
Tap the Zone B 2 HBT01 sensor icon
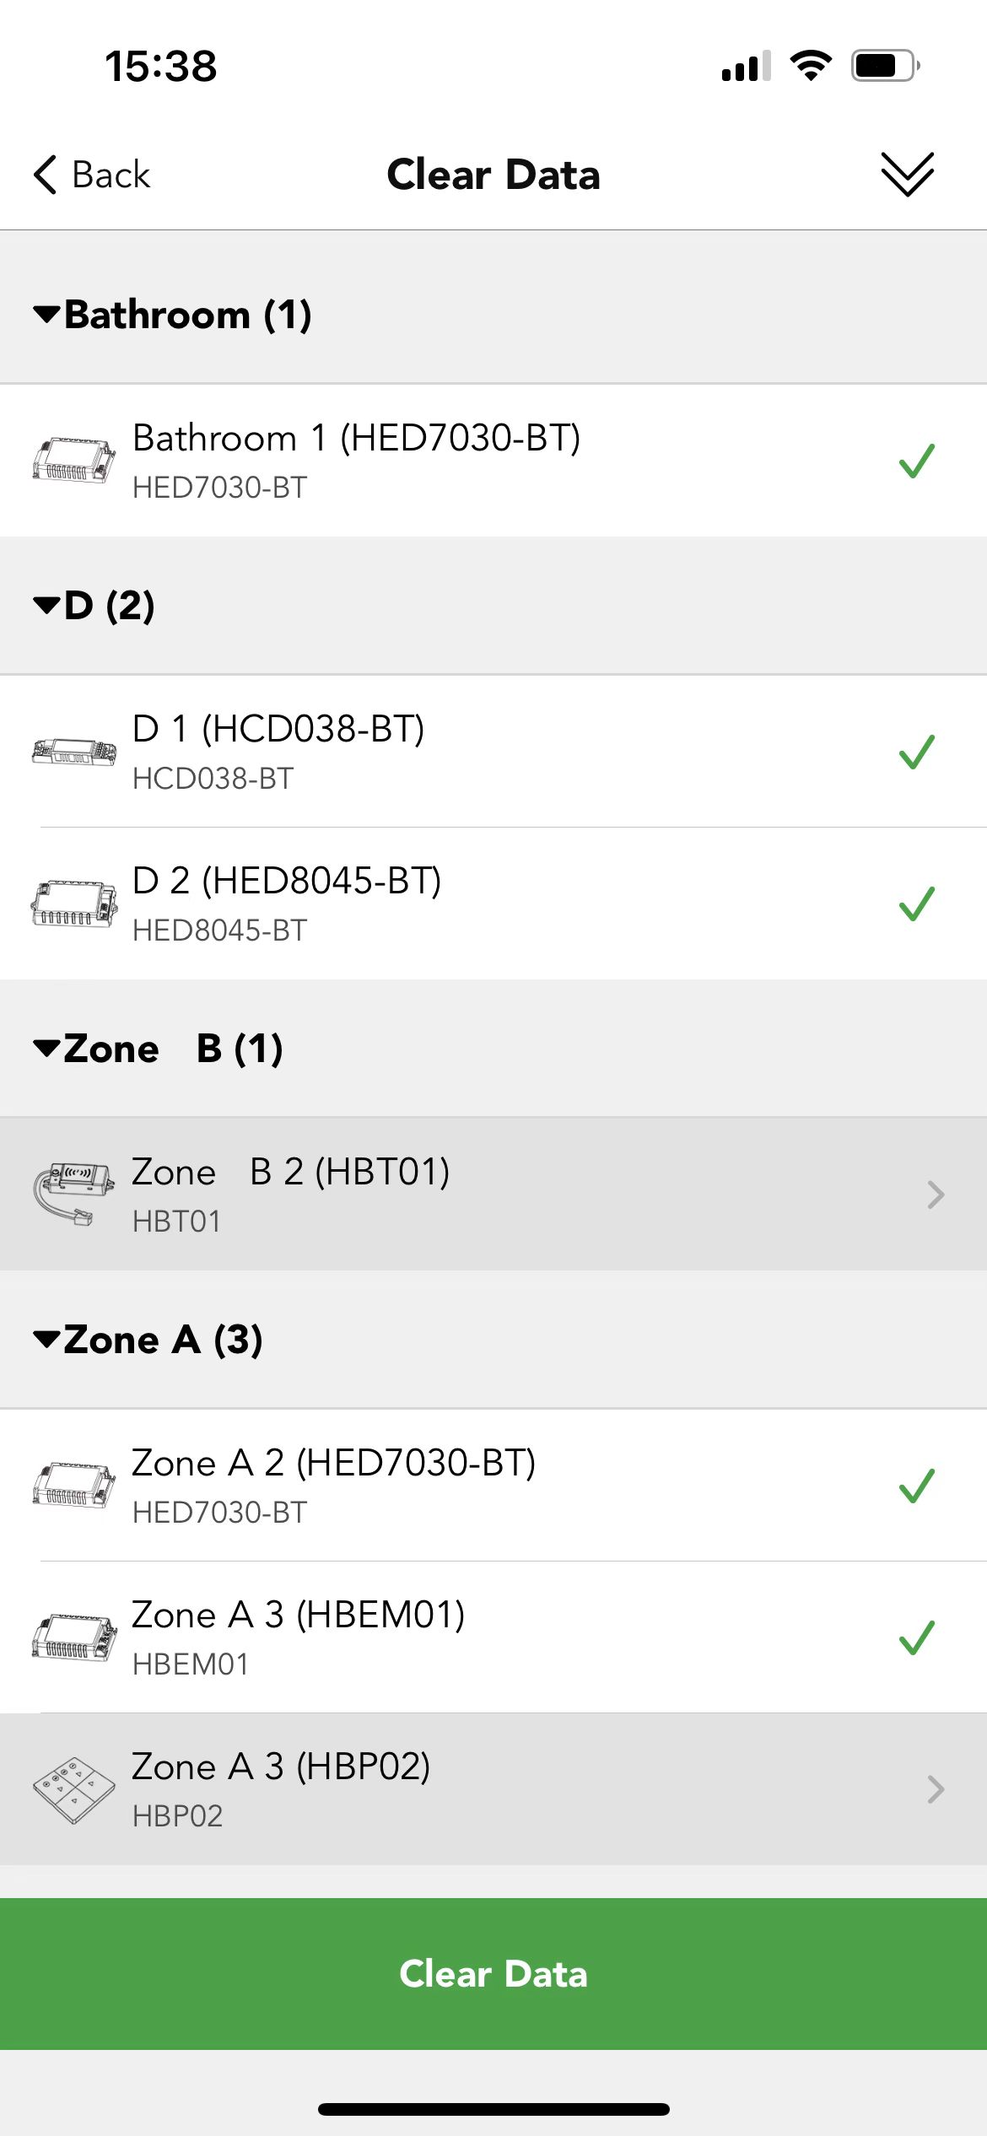[74, 1194]
